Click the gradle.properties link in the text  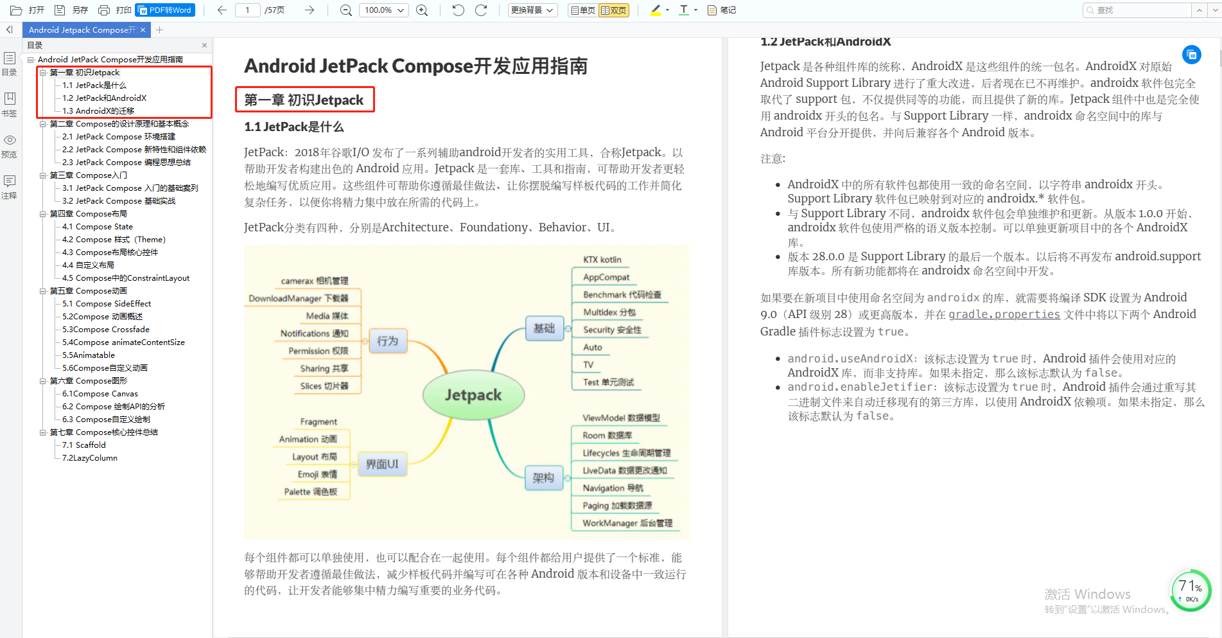(1004, 315)
